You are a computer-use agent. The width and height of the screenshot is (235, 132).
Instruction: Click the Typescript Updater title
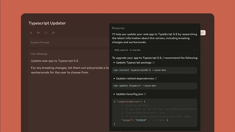point(47,23)
